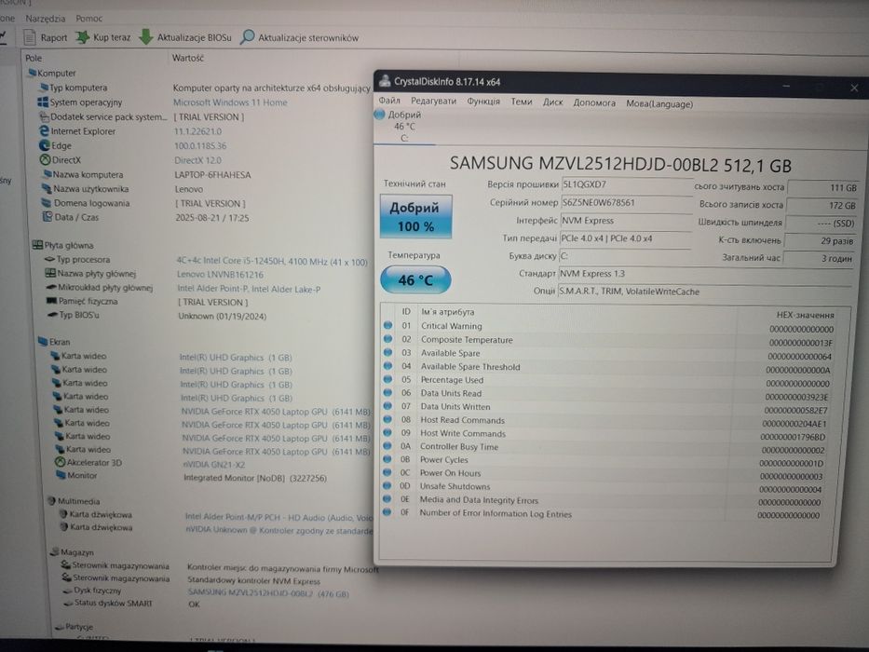
Task: Click the Typ procesora row icon
Action: point(49,259)
